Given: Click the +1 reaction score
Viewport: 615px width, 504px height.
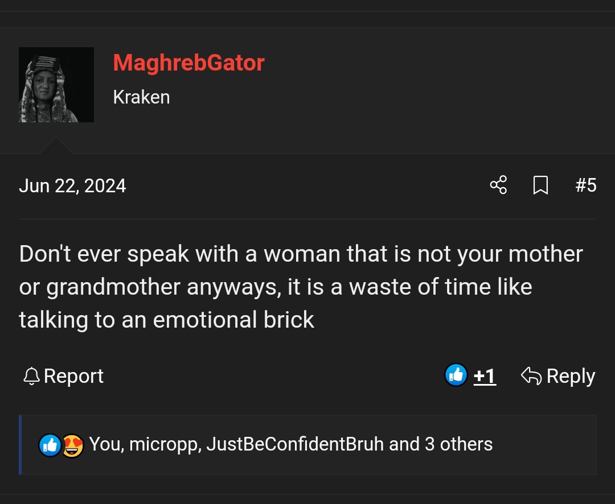Looking at the screenshot, I should pyautogui.click(x=485, y=376).
